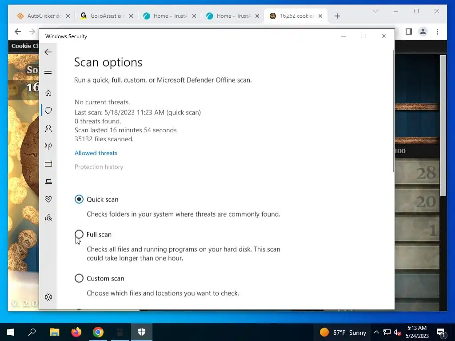455x341 pixels.
Task: Close the GoToAssist tab
Action: click(x=131, y=16)
